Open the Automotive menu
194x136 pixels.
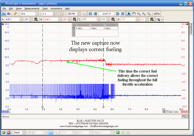[x=56, y=9]
